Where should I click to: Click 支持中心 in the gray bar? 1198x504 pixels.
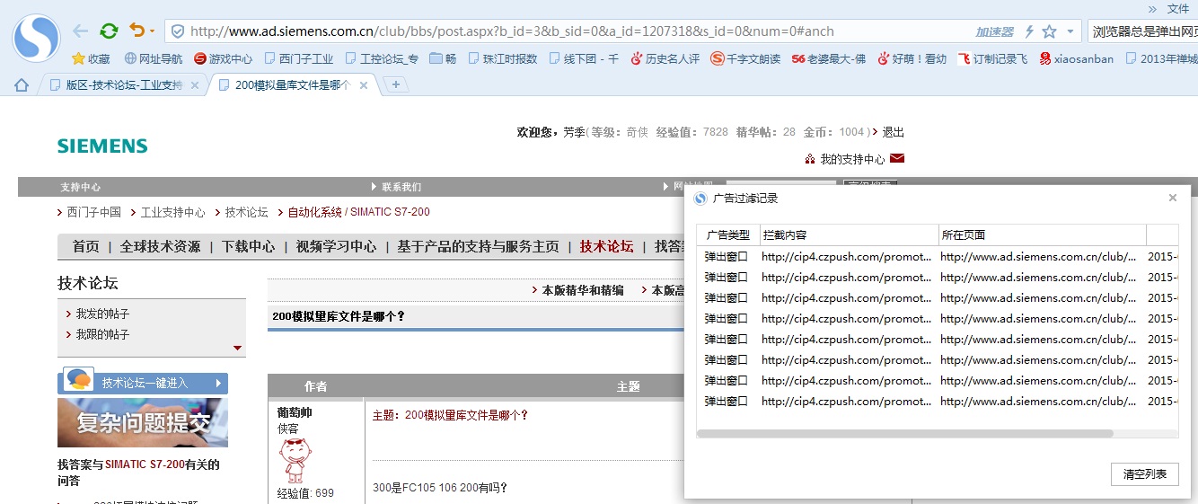point(81,187)
